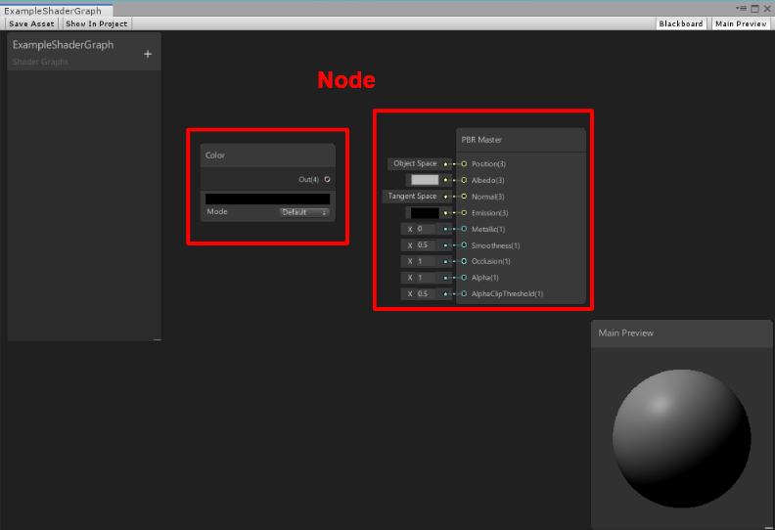Open the Albedo grey color swatch

click(425, 180)
